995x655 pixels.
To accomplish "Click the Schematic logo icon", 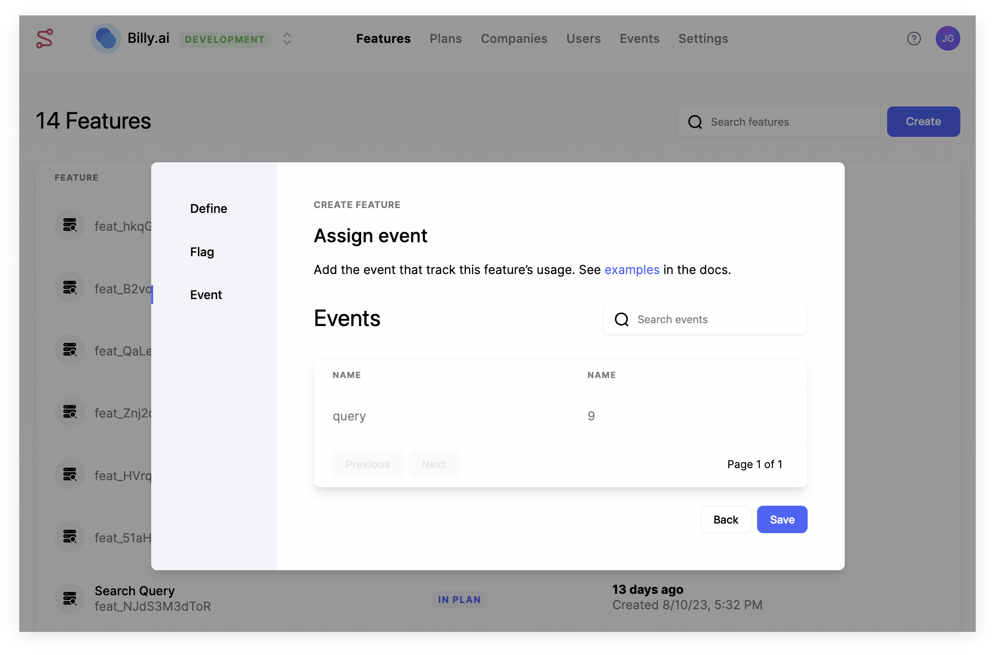I will click(x=43, y=39).
